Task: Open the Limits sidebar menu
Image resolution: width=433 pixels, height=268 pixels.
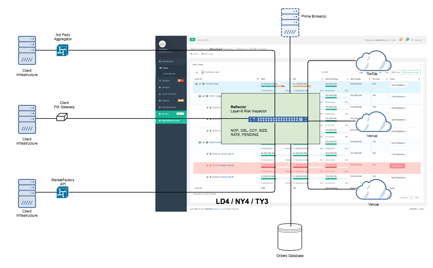Action: point(171,68)
